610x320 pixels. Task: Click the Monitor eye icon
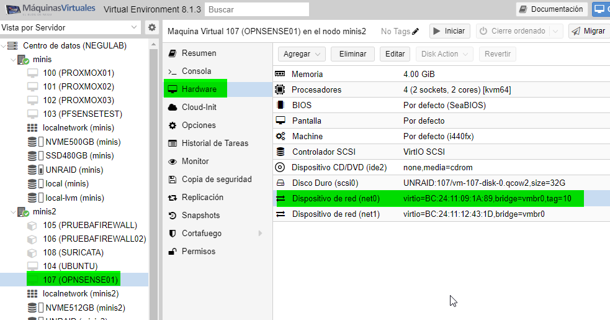(173, 161)
